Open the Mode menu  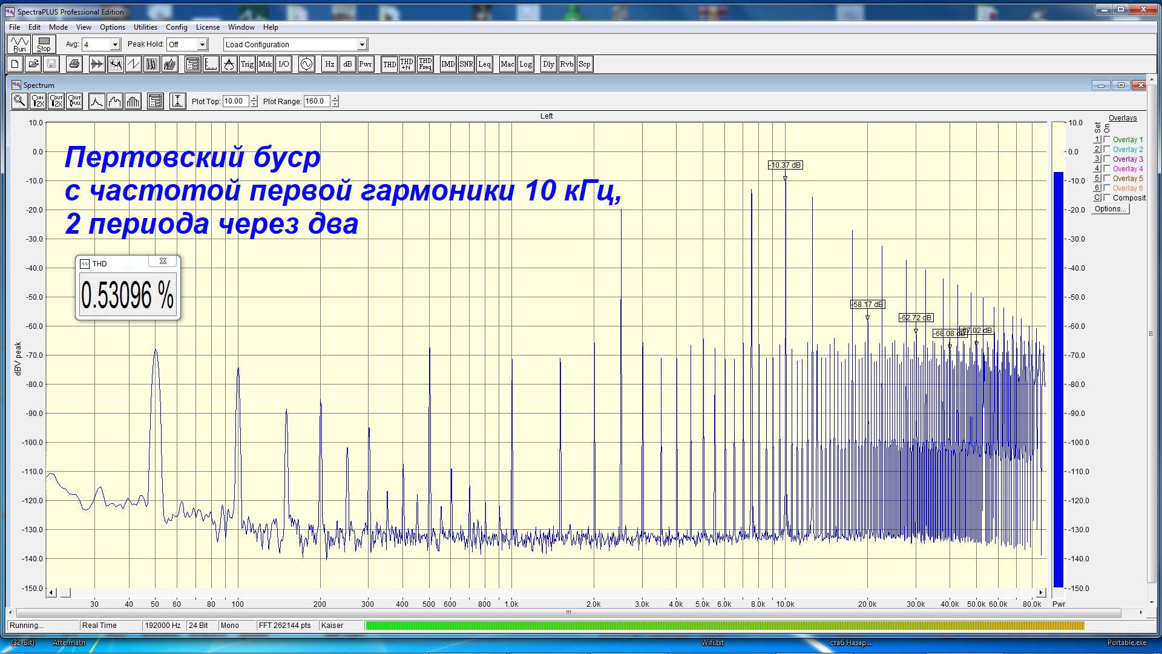(58, 27)
